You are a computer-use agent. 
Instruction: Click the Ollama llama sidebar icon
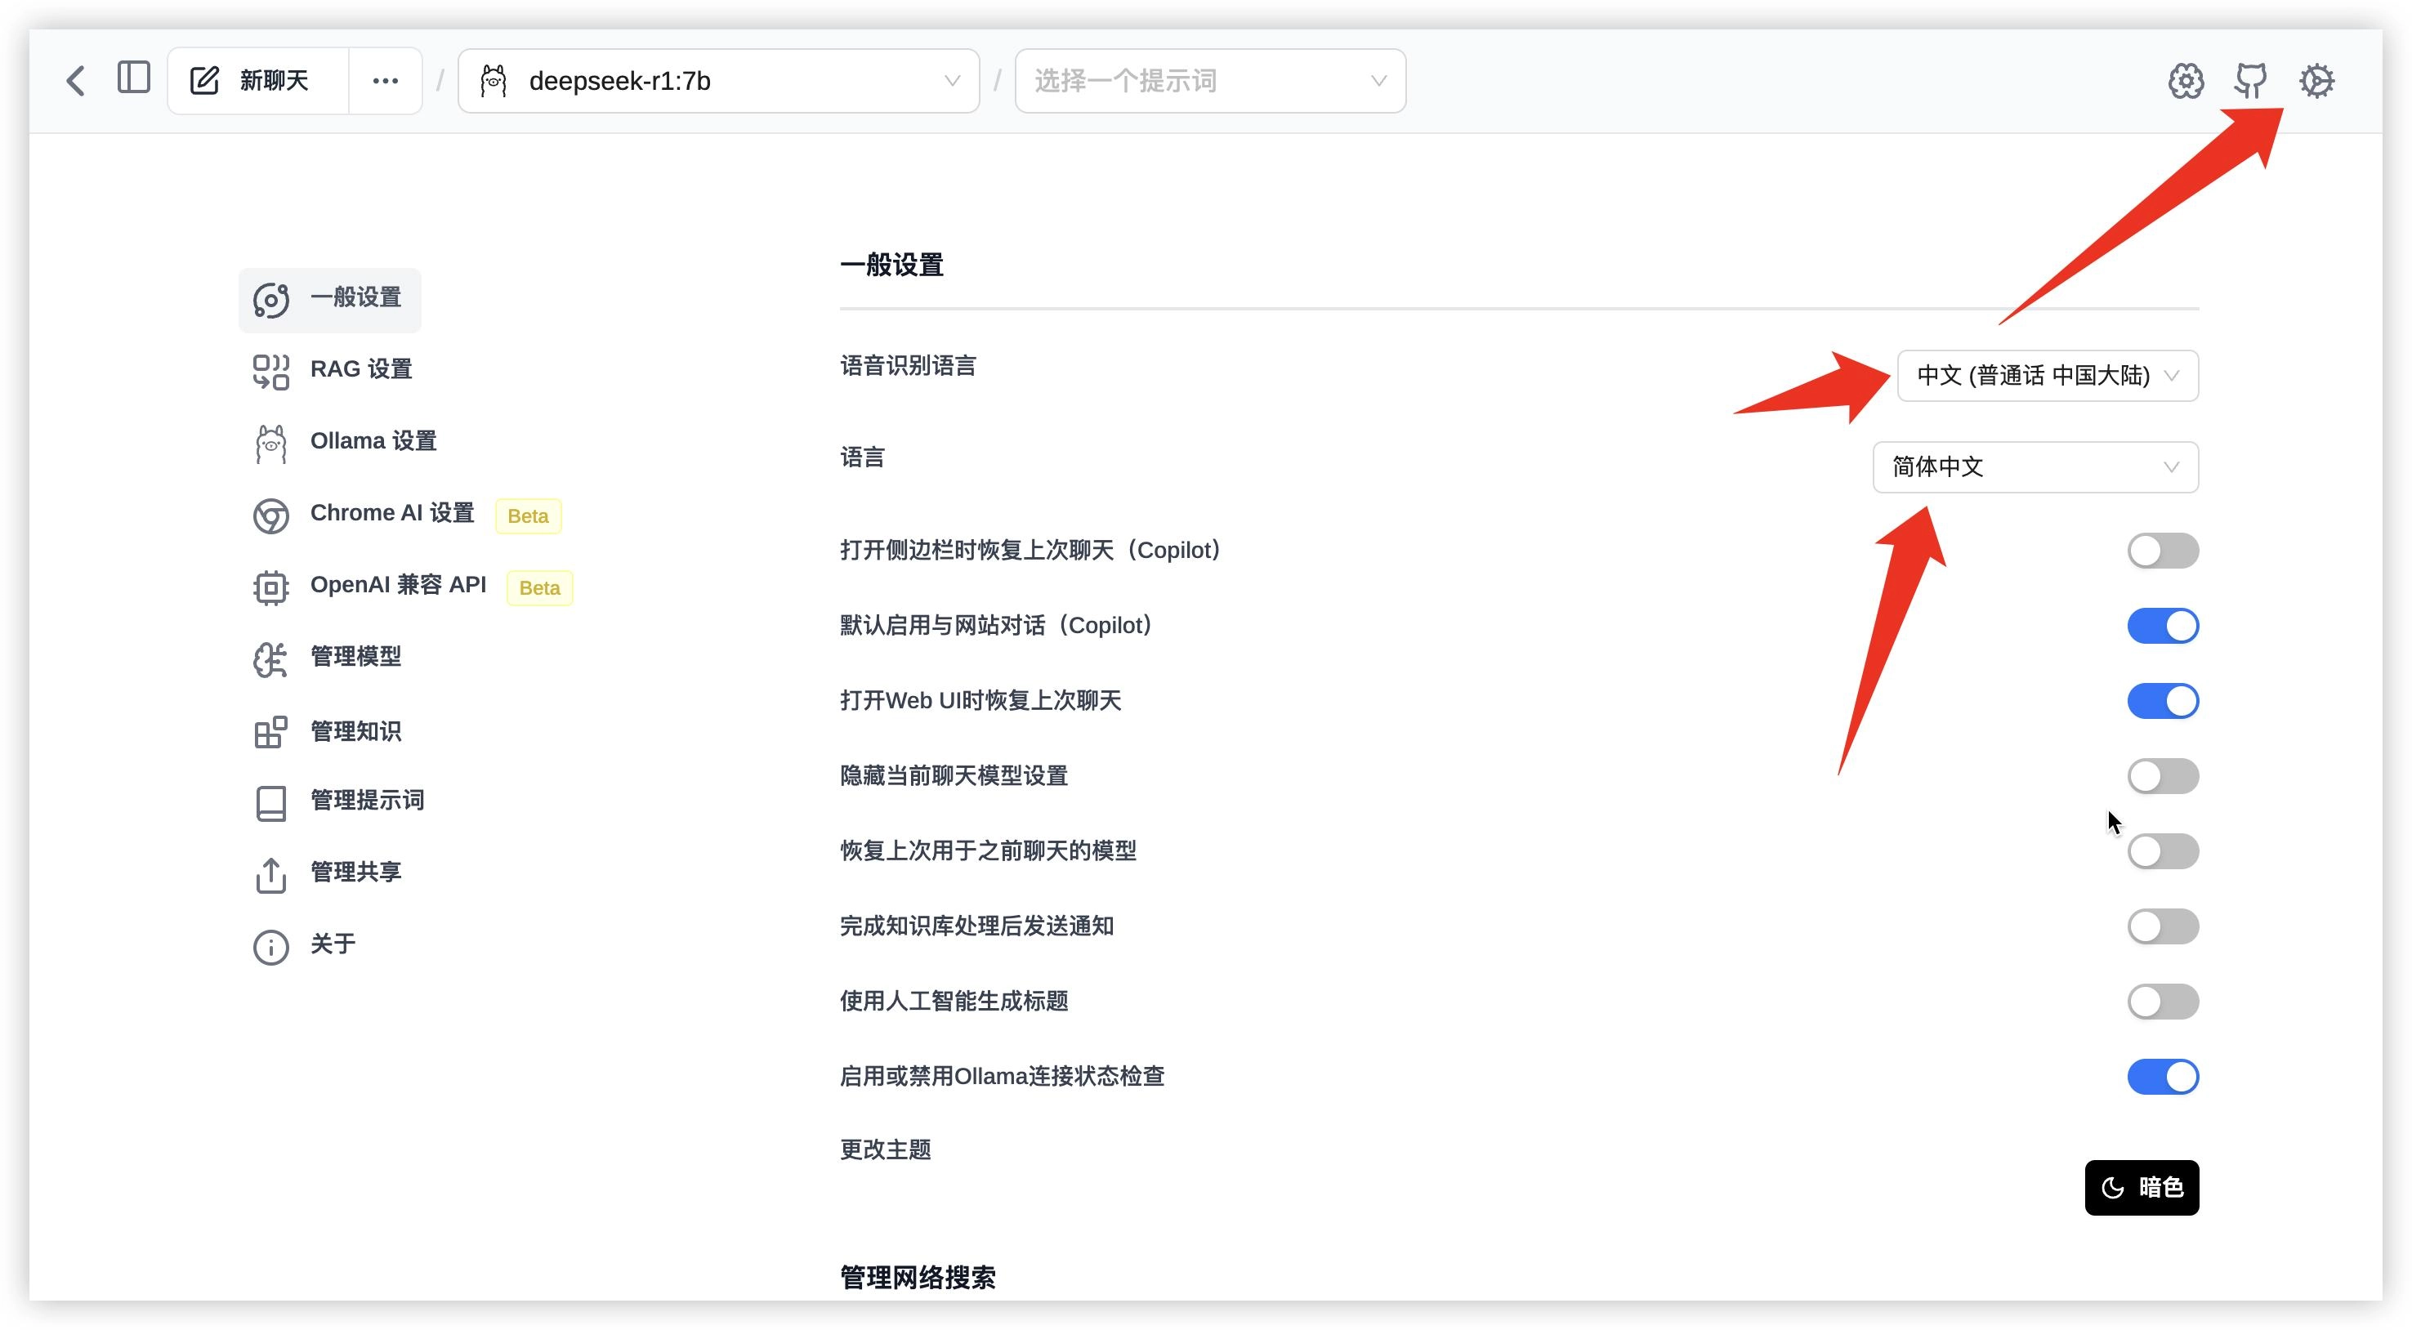point(270,444)
